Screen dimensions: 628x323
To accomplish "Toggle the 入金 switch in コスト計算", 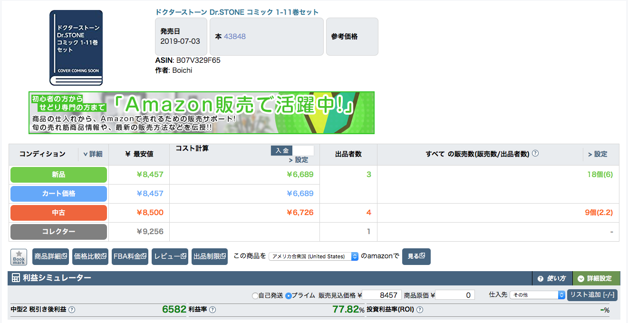I will 292,150.
